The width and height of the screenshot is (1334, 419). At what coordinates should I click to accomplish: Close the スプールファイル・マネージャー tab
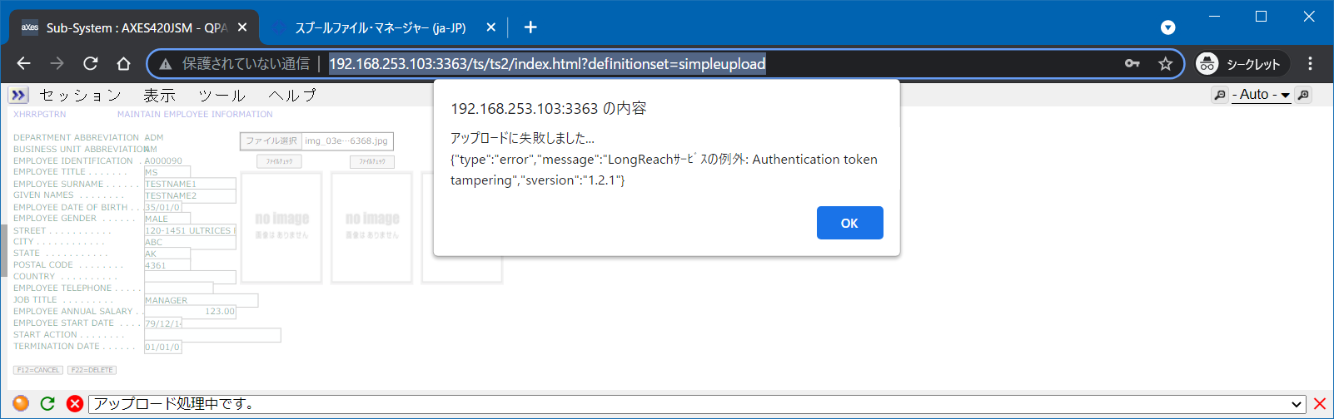click(491, 27)
